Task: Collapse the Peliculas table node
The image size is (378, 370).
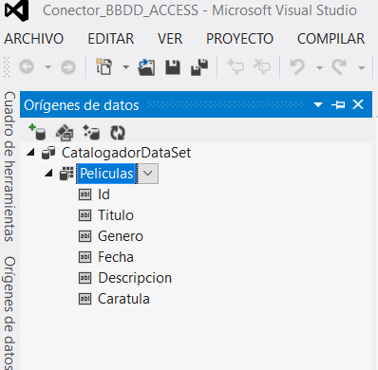Action: 48,174
